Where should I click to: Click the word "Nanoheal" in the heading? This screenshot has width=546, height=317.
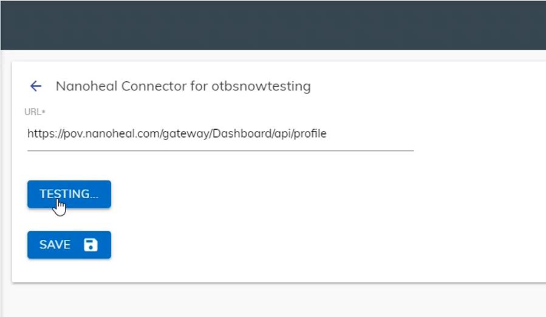click(86, 86)
